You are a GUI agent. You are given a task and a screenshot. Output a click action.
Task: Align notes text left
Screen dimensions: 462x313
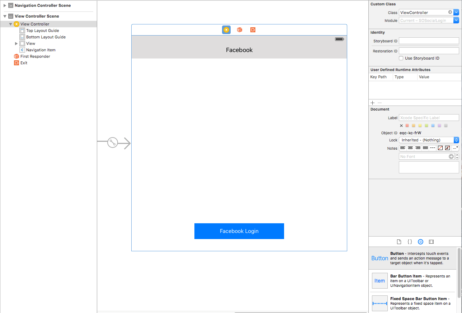point(403,148)
